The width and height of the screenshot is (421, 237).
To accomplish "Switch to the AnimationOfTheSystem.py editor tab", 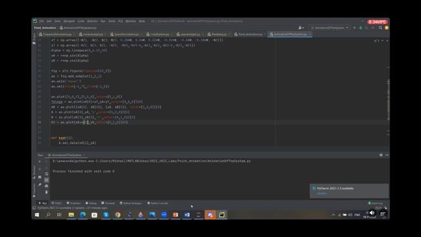I will (x=290, y=34).
